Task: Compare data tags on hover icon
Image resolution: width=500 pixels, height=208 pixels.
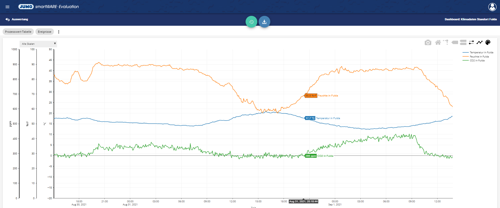Action: (463, 42)
